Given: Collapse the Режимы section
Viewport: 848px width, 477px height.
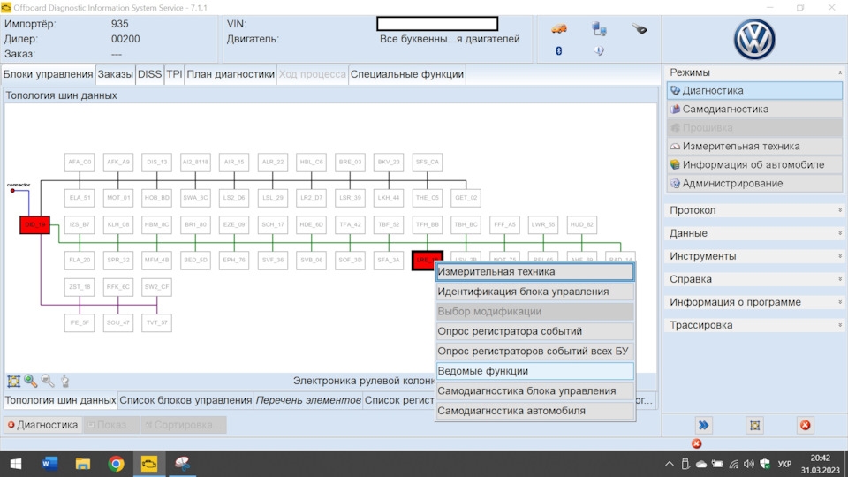Looking at the screenshot, I should [x=754, y=72].
